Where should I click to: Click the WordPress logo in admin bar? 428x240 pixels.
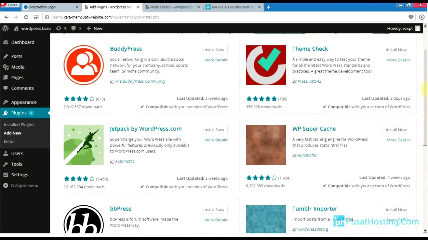(x=5, y=28)
